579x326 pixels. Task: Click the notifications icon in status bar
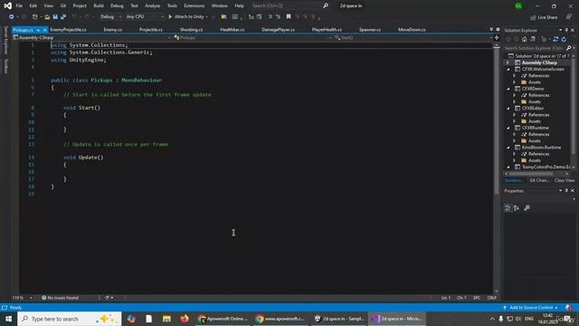click(x=569, y=308)
